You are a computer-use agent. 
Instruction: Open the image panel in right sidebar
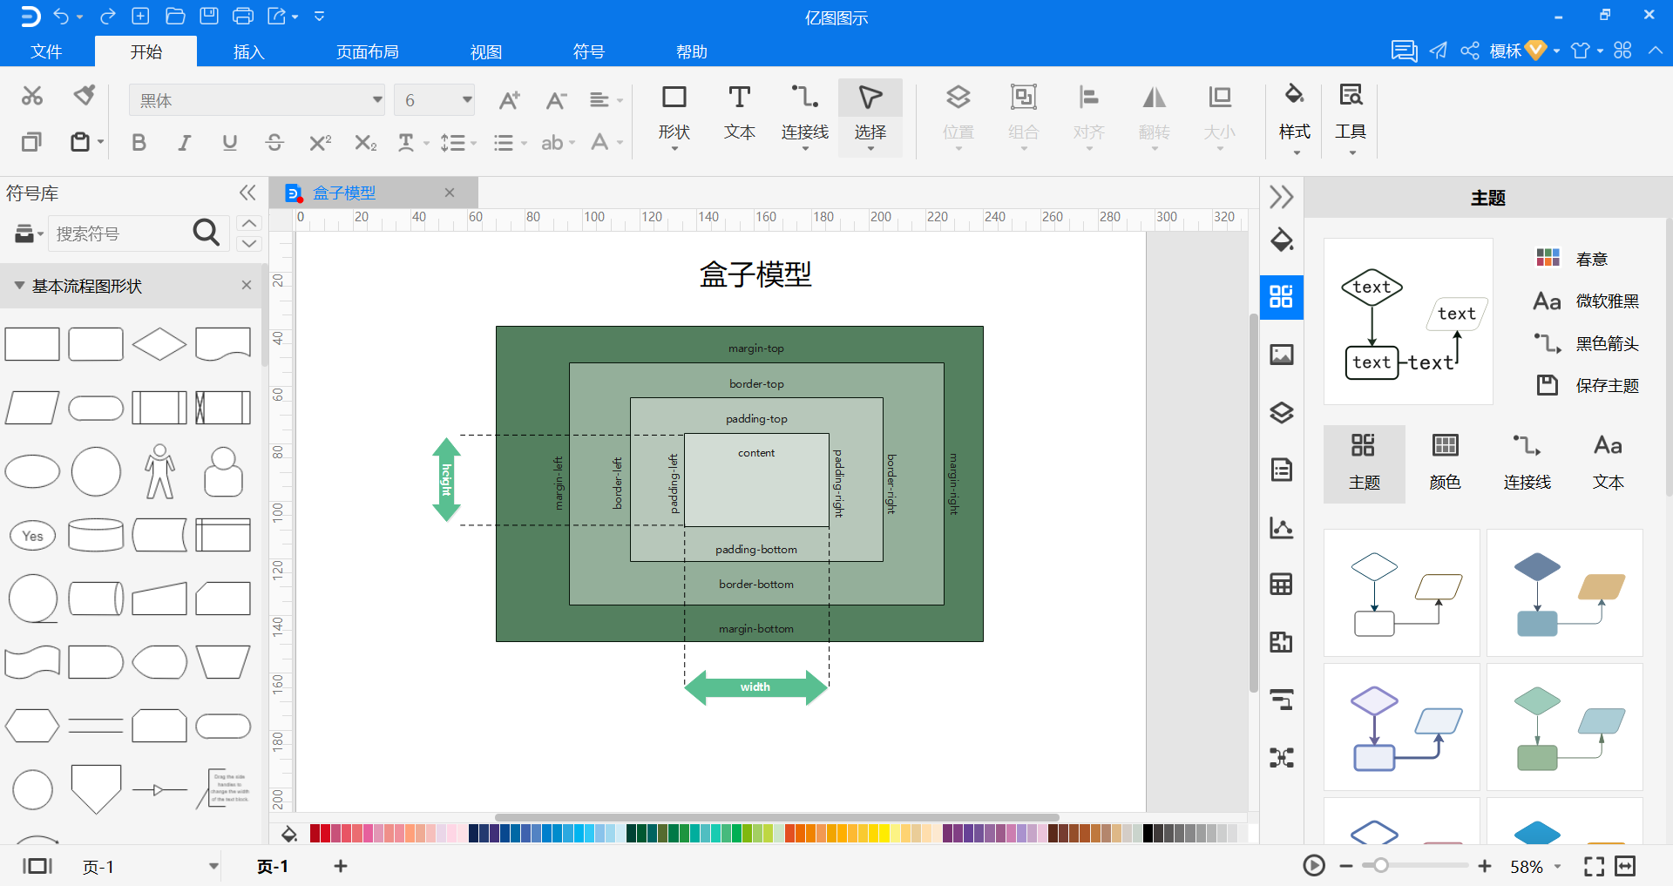tap(1282, 355)
